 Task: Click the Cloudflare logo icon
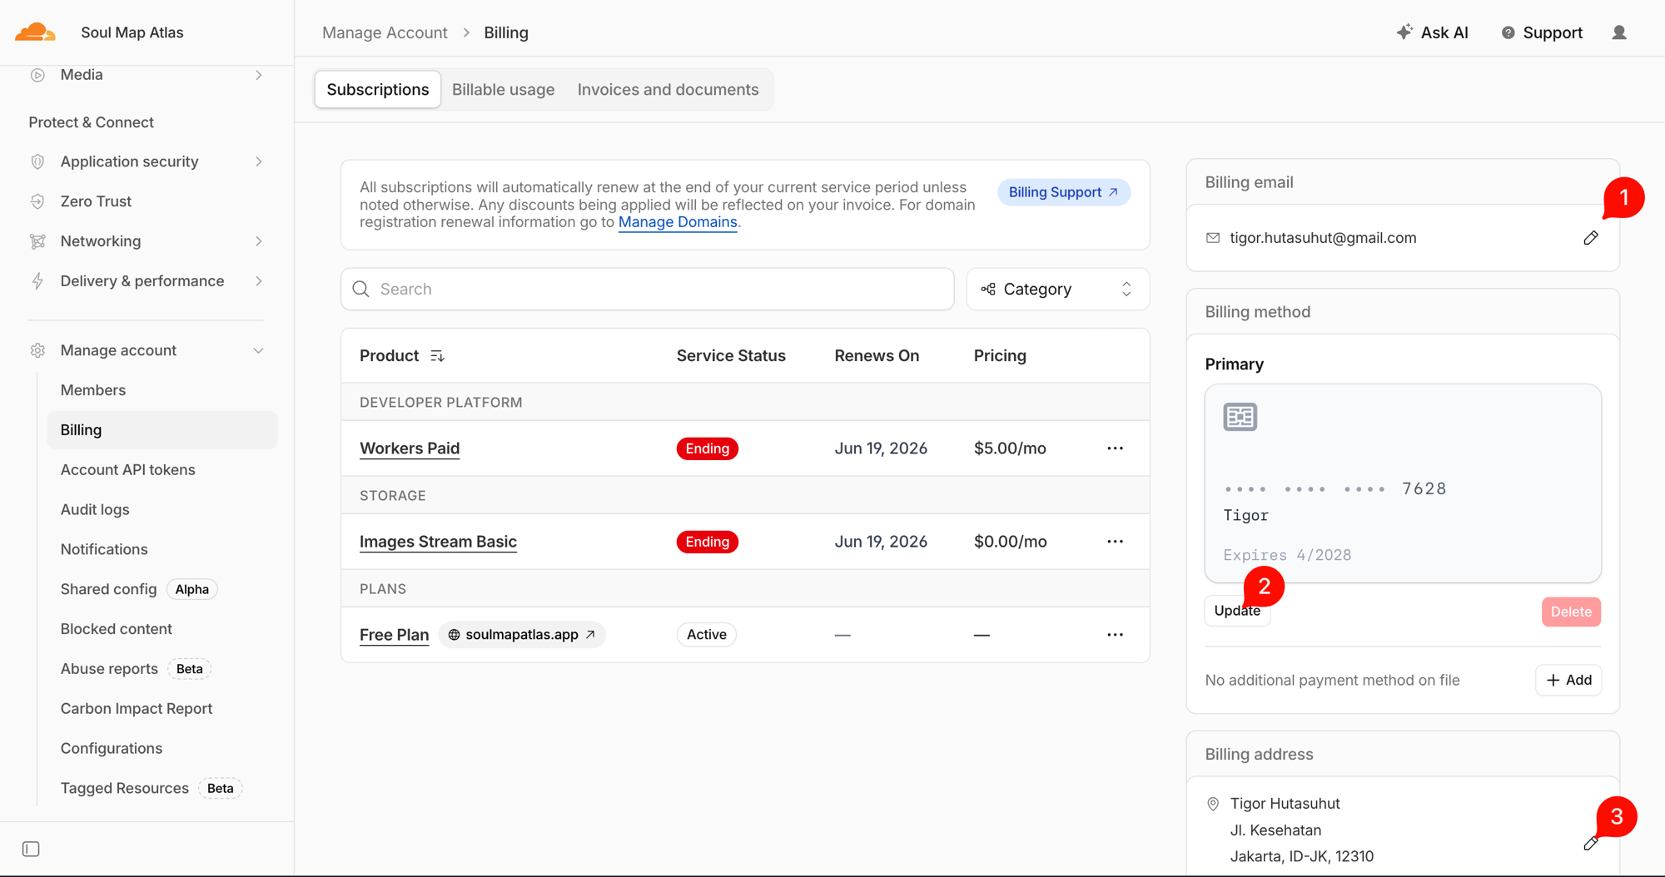pyautogui.click(x=35, y=32)
